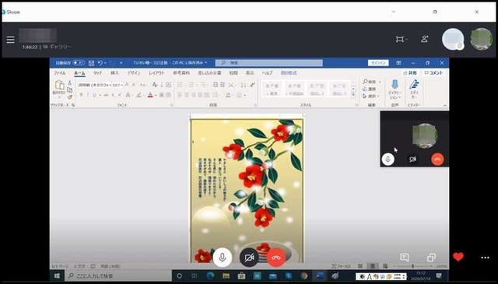The height and width of the screenshot is (284, 498).
Task: Collapse the Word ribbon with the chevron
Action: [x=445, y=105]
